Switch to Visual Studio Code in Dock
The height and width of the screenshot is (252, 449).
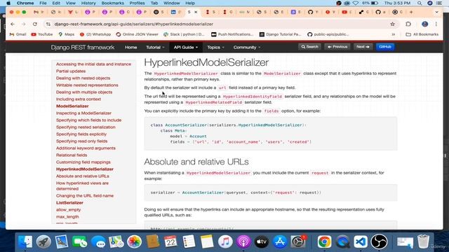(361, 241)
